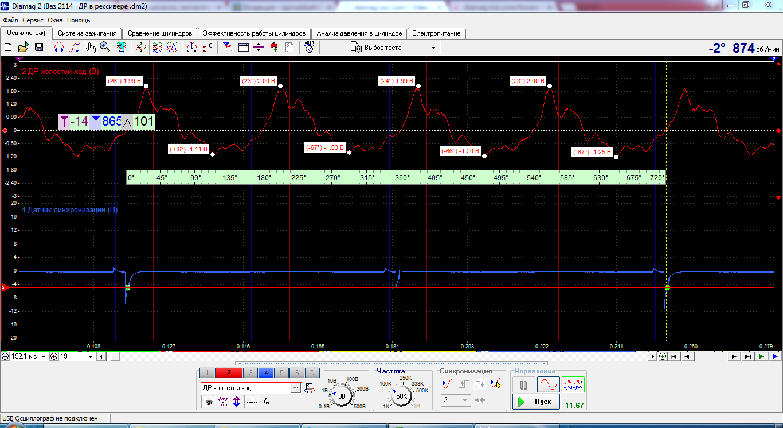Click the blue-red filter markers icon

(228, 47)
